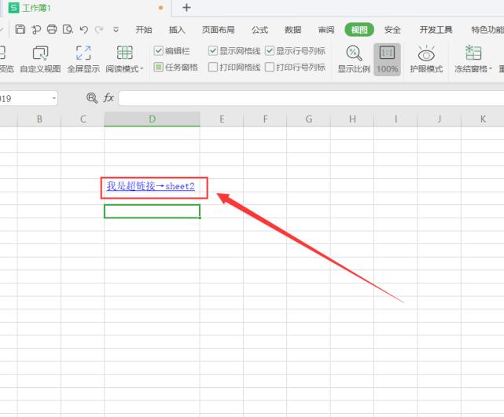Select column D header
The height and width of the screenshot is (417, 504).
pos(152,119)
